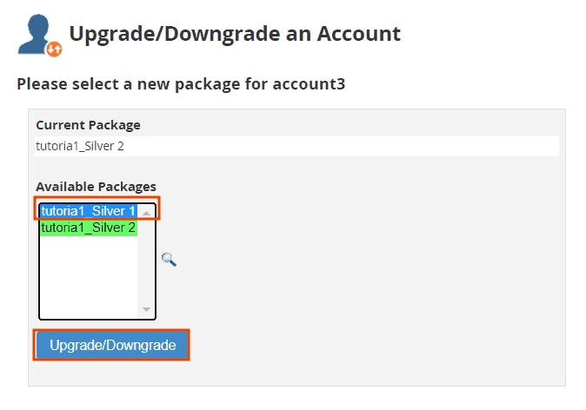Click the Upgrade/Downgrade button
Screen dimensions: 586x410
point(112,345)
